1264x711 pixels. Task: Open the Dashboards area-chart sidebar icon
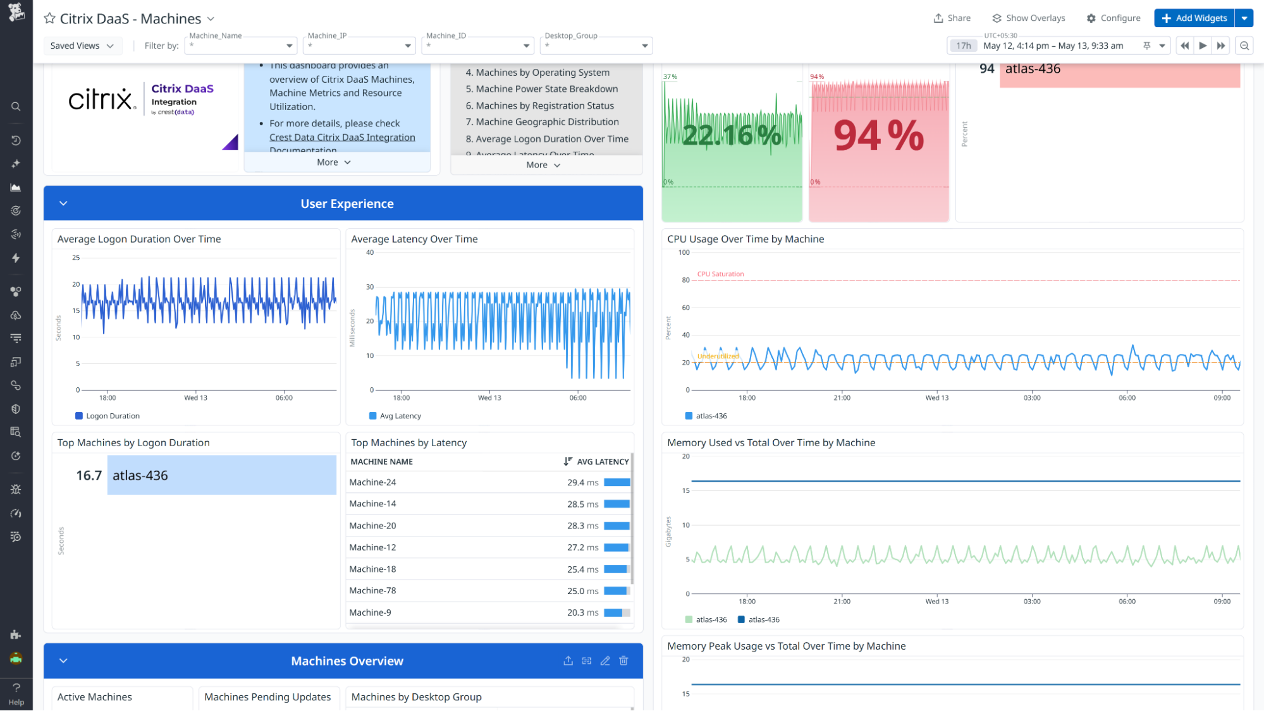tap(16, 188)
